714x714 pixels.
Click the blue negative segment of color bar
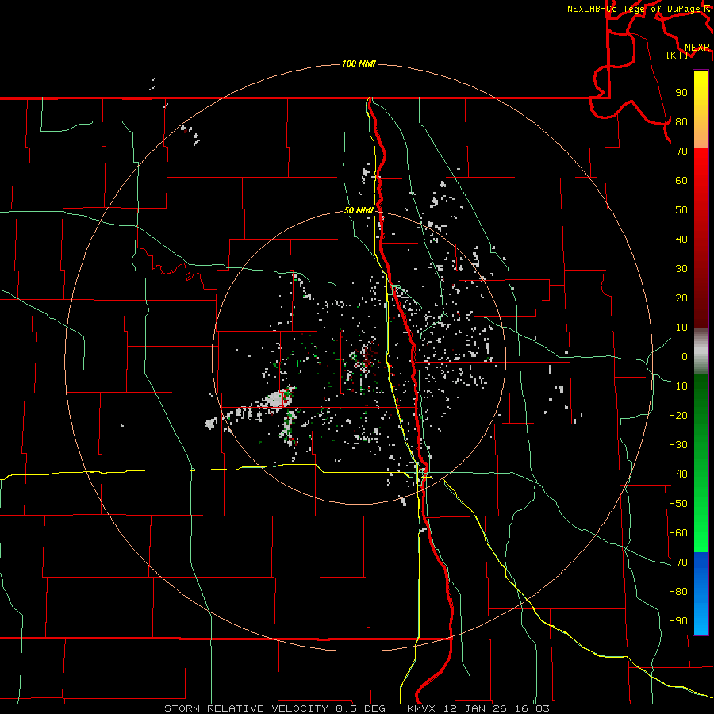pyautogui.click(x=701, y=593)
